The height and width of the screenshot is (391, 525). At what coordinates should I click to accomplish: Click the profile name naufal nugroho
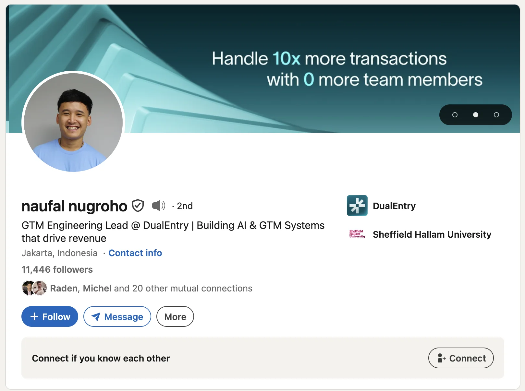coord(74,206)
